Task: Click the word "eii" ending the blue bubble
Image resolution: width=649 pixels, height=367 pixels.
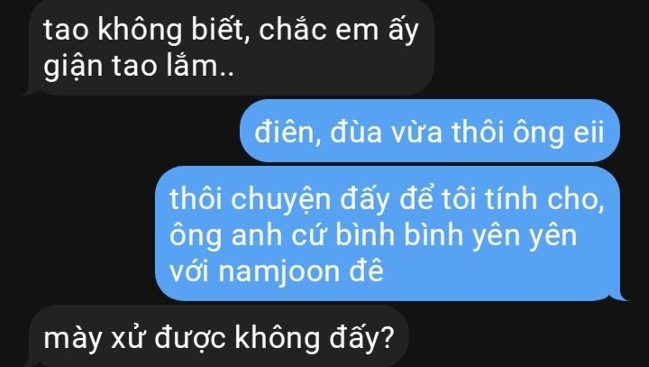Action: coord(588,133)
